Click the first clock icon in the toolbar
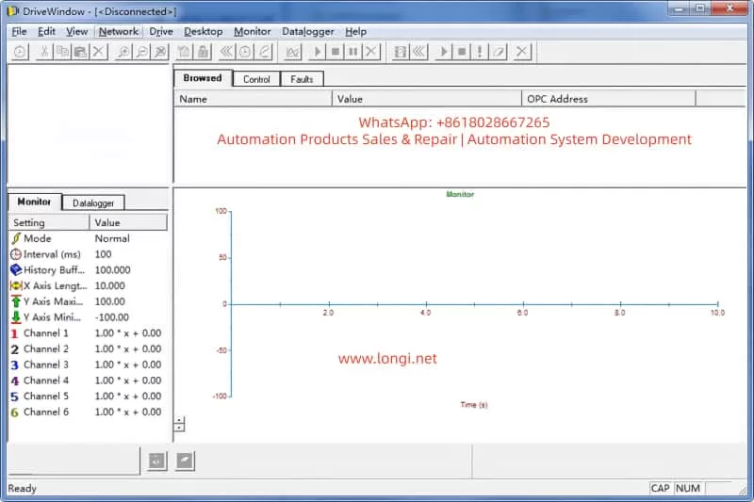The image size is (754, 502). 20,52
